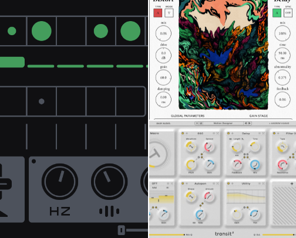Viewport: 296px width, 238px height.
Task: Click the Distort damping knob
Action: pos(163,100)
